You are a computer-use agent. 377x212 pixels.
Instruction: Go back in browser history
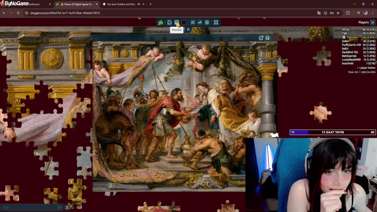point(4,13)
